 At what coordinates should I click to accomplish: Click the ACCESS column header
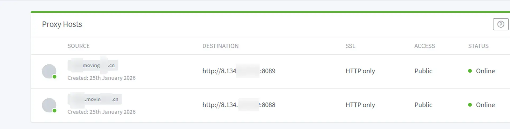tap(424, 46)
